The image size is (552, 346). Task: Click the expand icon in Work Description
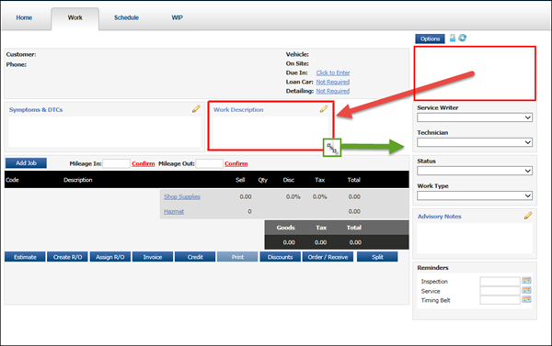pos(332,148)
